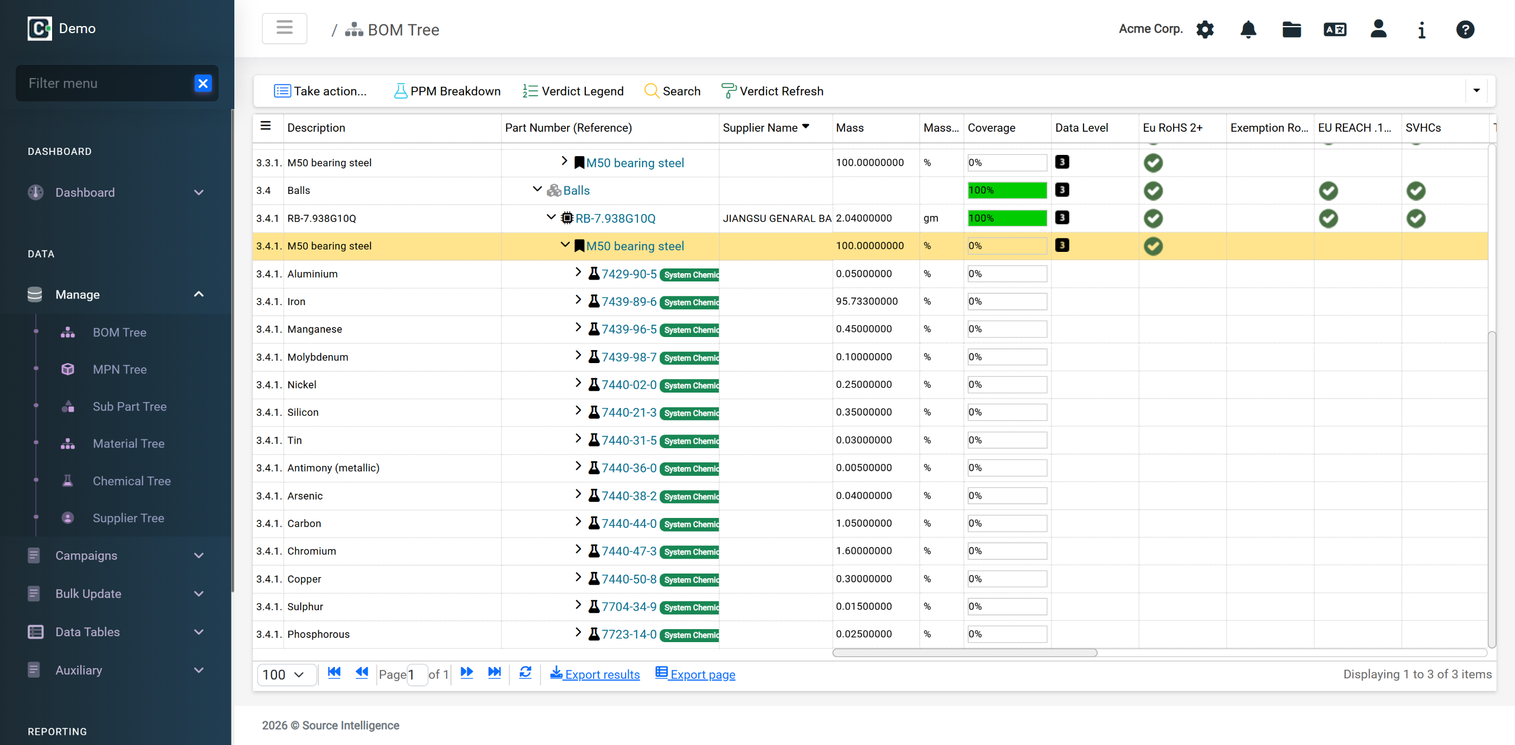Open the folder icon in header
The image size is (1515, 745).
[1291, 30]
